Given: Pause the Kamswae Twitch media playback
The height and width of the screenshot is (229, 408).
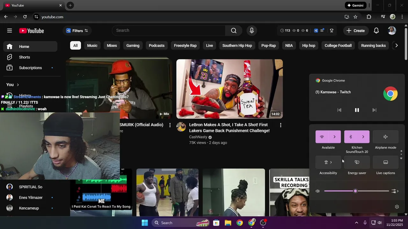Looking at the screenshot, I should pyautogui.click(x=357, y=110).
